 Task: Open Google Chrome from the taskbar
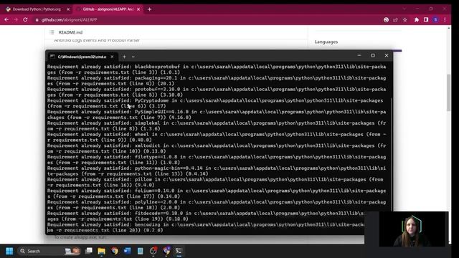click(115, 251)
